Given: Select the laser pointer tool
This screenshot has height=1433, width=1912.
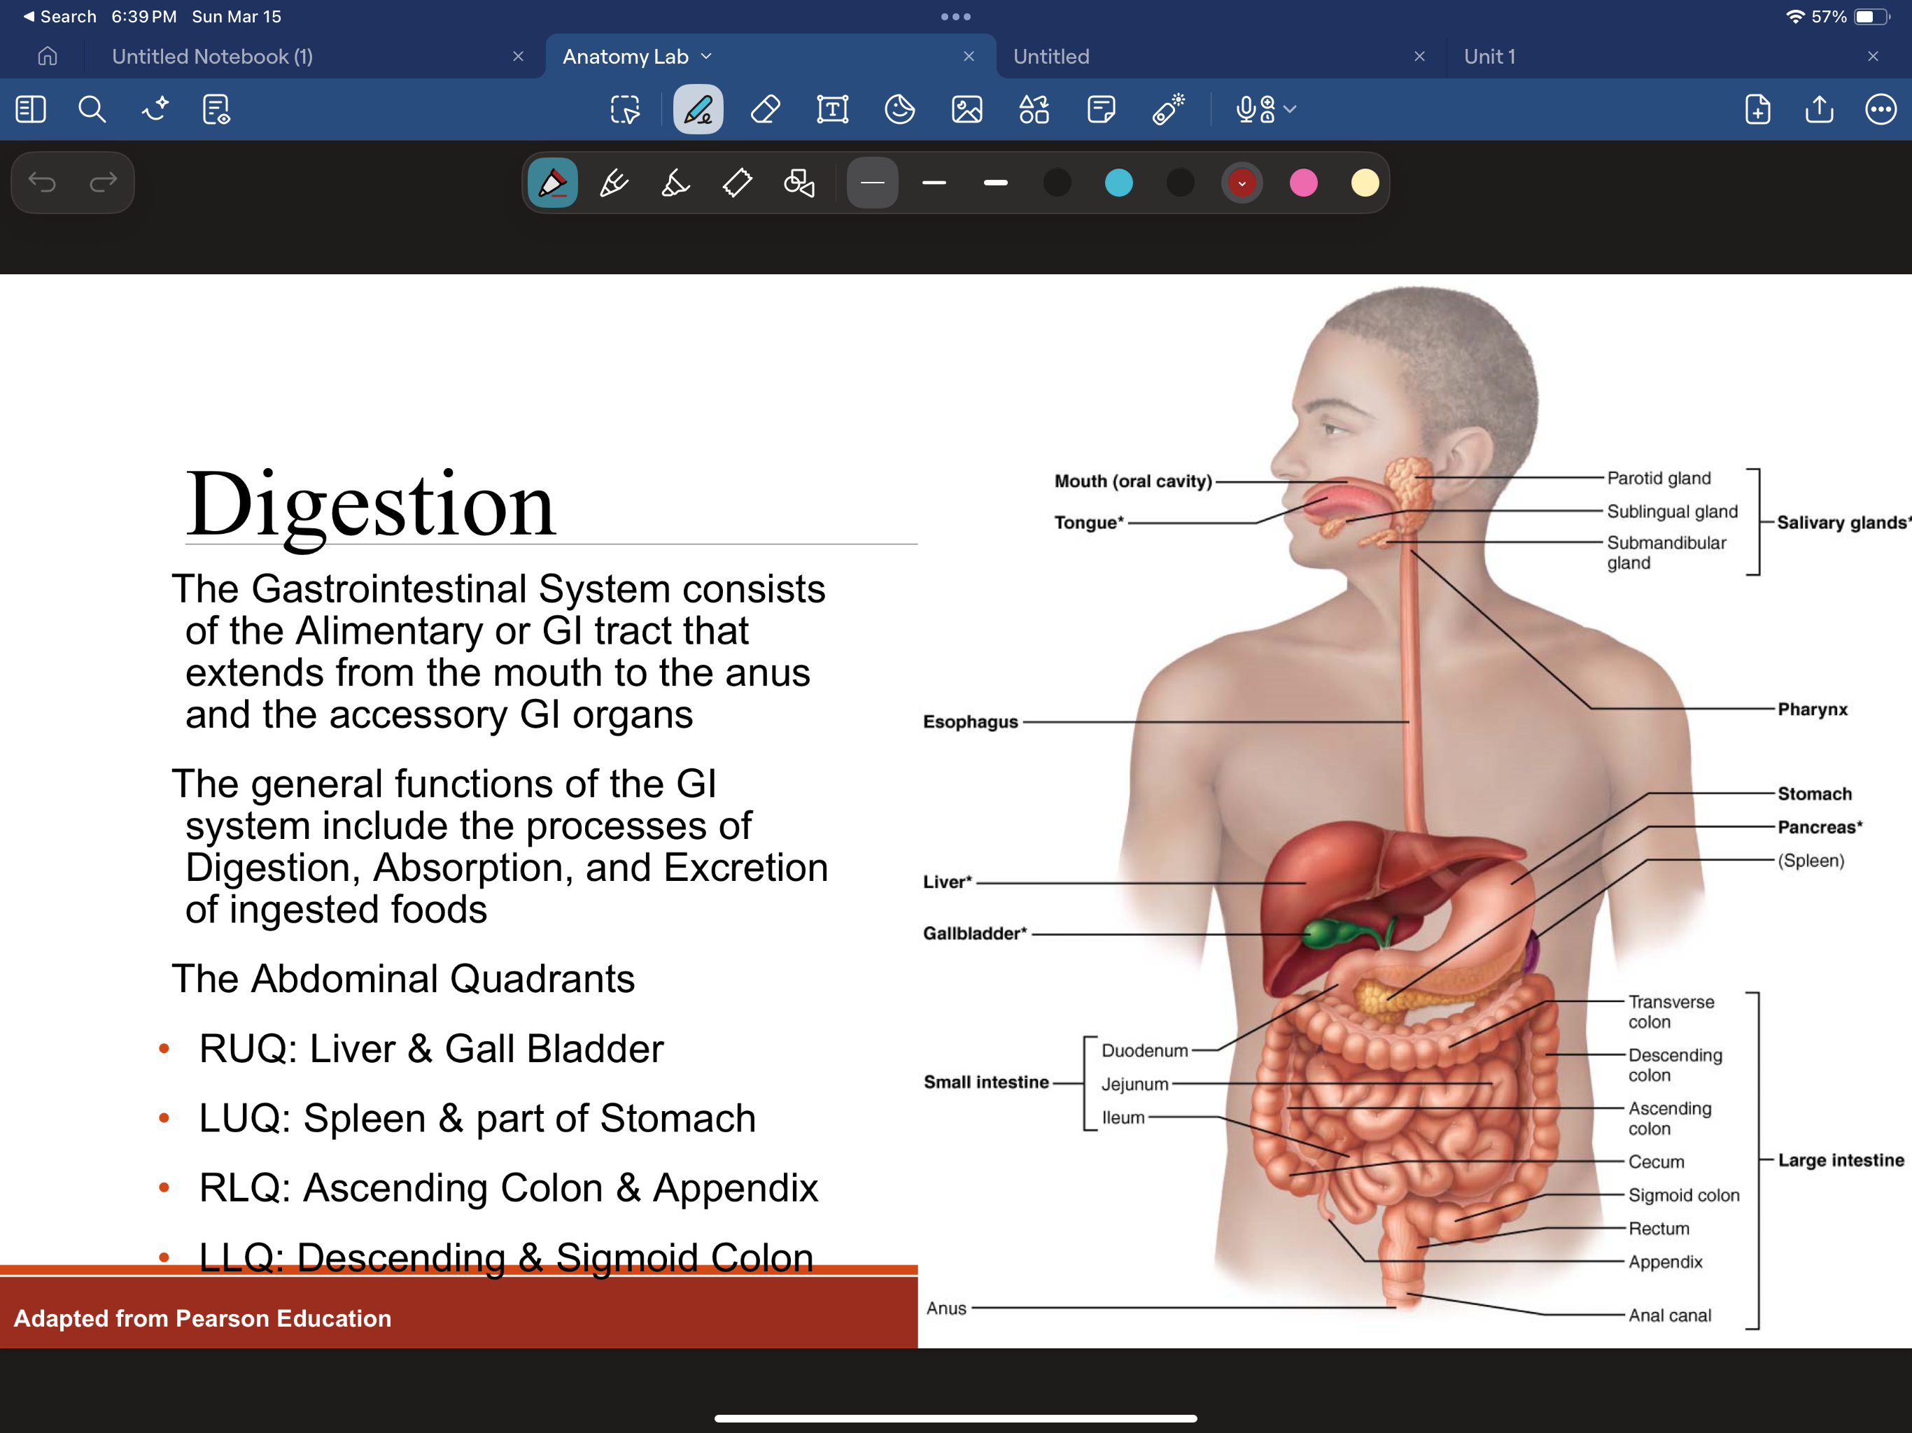Looking at the screenshot, I should click(1168, 110).
